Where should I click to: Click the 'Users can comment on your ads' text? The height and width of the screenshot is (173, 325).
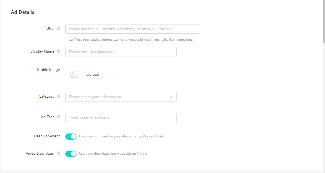(x=122, y=136)
